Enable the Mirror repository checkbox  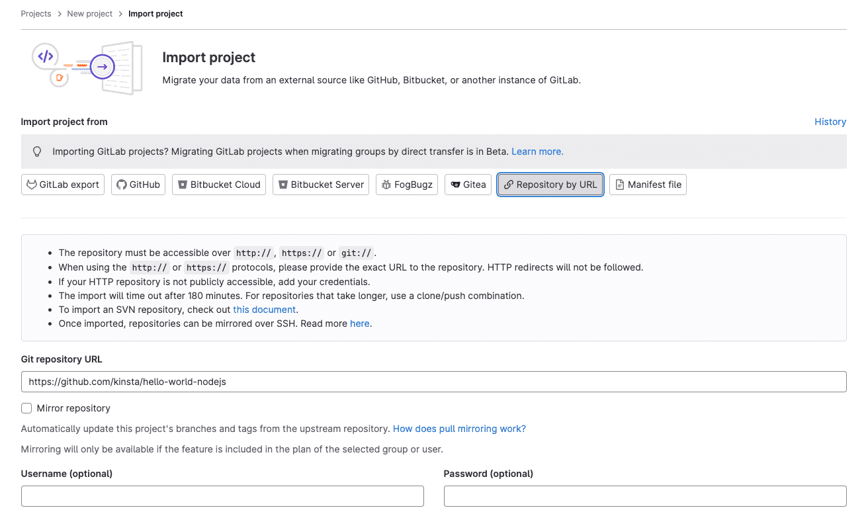pyautogui.click(x=26, y=408)
